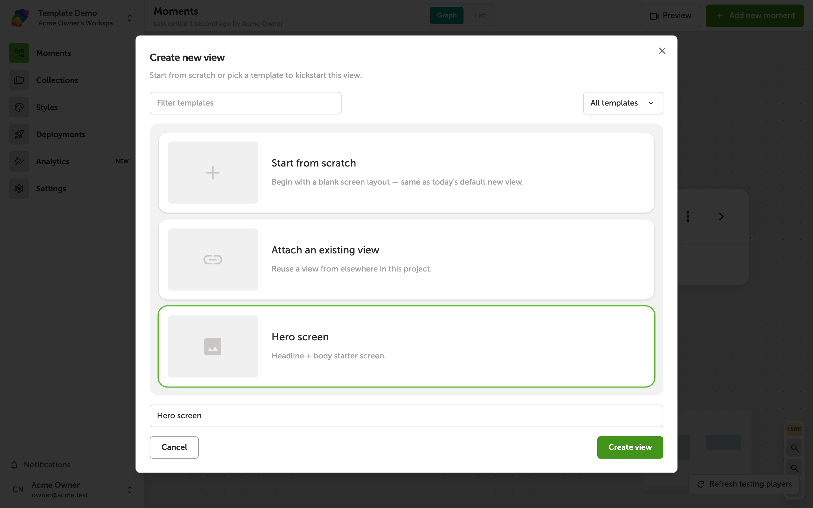Select the Attach an existing view option
Viewport: 813px width, 508px height.
(406, 259)
